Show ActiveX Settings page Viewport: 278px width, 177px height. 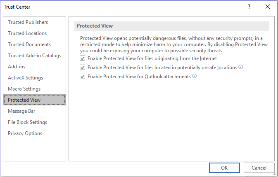tap(25, 78)
